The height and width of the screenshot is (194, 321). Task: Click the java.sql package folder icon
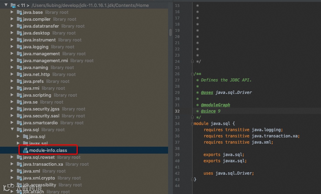(25, 137)
